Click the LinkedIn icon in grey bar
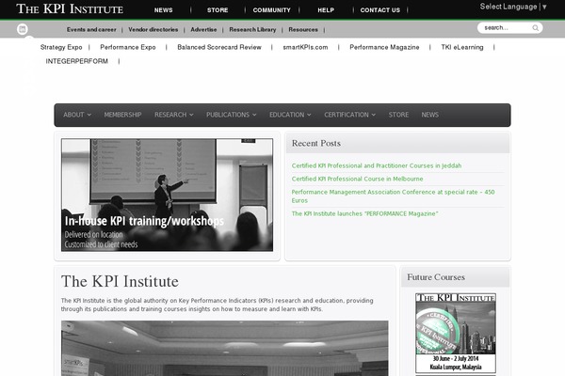Viewport: 565px width, 376px height. tap(23, 29)
